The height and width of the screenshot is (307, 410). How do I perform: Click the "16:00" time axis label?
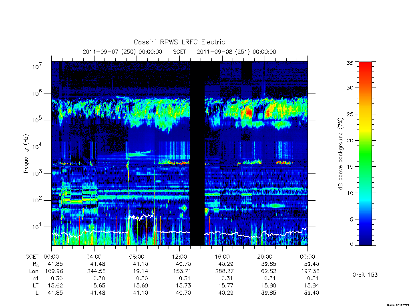click(222, 257)
